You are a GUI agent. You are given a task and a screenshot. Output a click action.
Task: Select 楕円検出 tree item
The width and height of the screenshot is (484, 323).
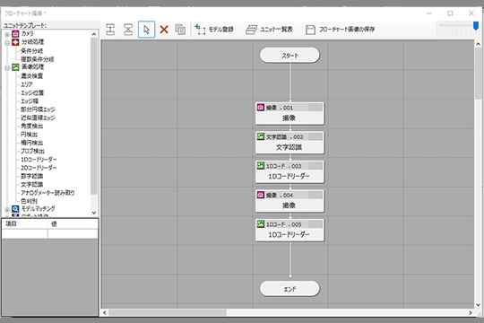click(31, 143)
